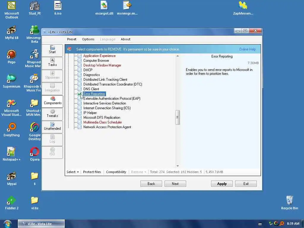The image size is (304, 228).
Task: Click the Exit button
Action: point(246,183)
